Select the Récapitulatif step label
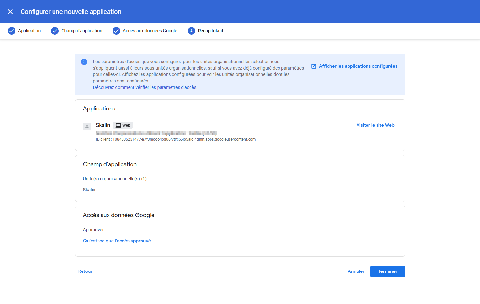480x304 pixels. point(211,31)
